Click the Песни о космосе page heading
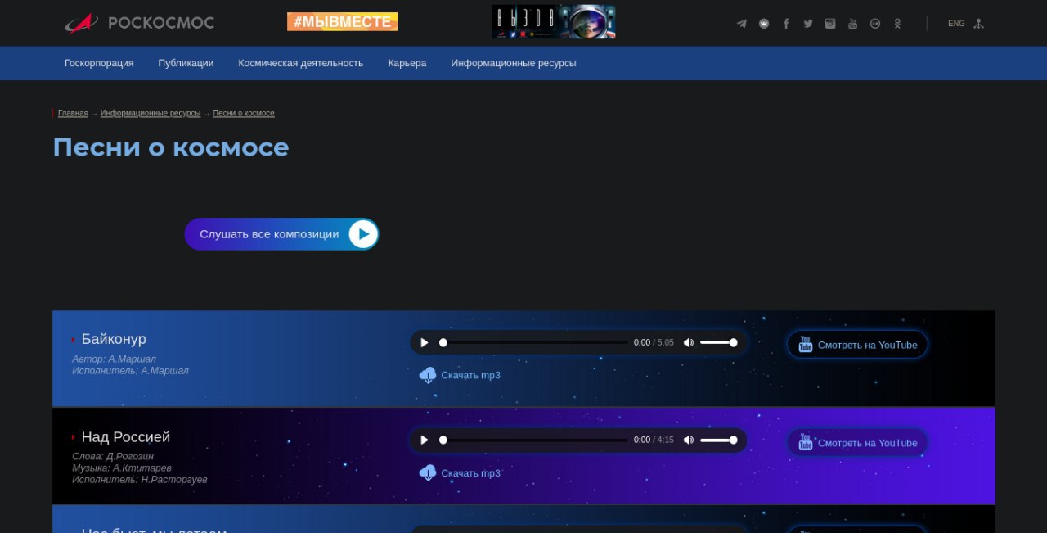 [x=171, y=147]
